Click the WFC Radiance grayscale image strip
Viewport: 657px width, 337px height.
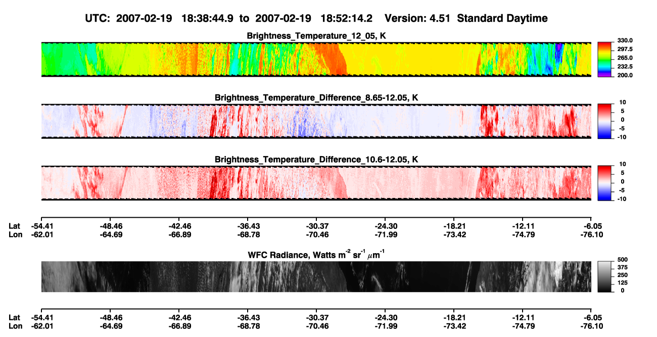pos(316,276)
